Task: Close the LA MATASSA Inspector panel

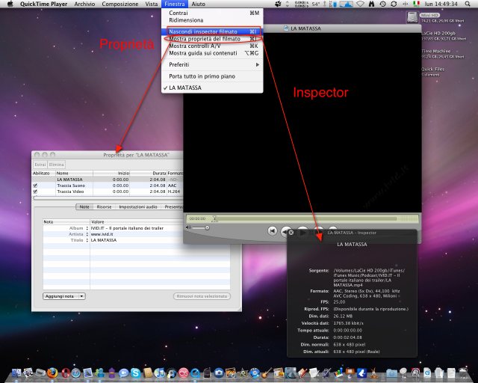Action: [291, 233]
